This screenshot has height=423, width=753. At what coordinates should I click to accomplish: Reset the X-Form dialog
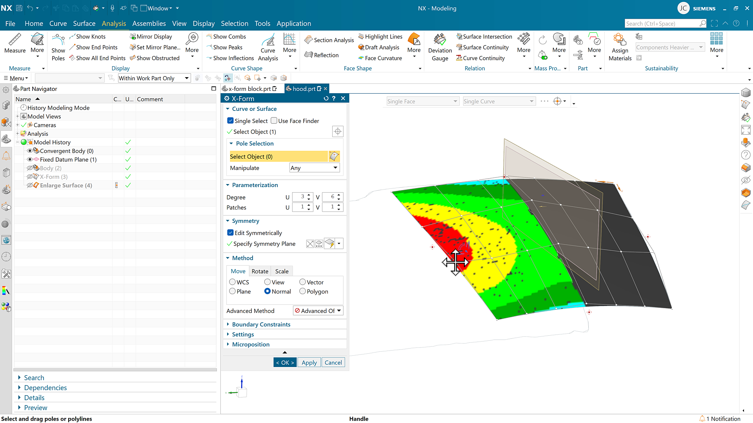click(326, 99)
